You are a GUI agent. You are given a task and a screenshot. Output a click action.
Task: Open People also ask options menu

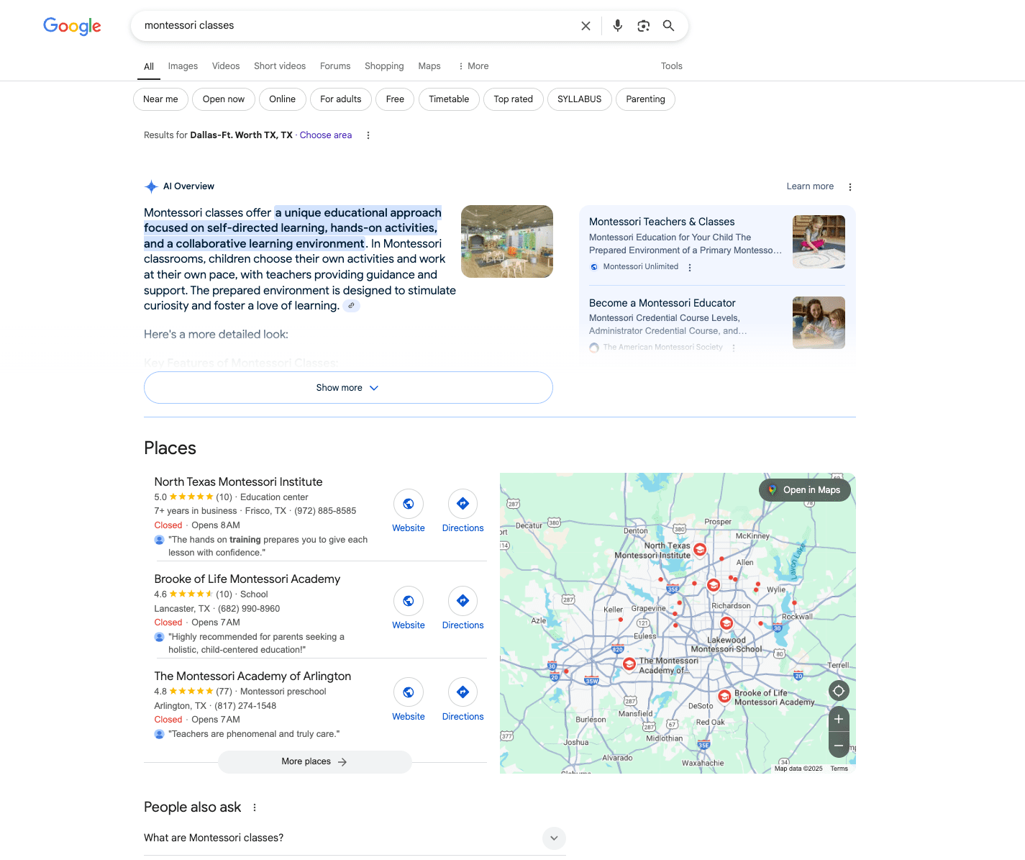255,807
